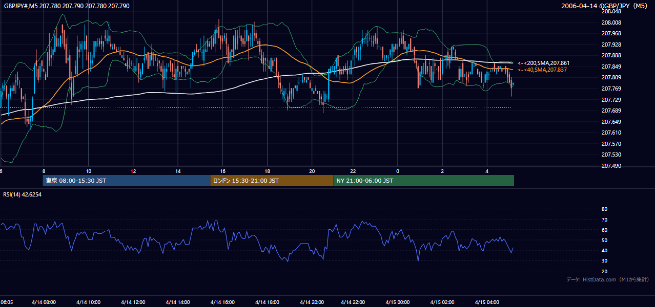Click the RSI(14) 42.6254 indicator label
The height and width of the screenshot is (307, 655).
[22, 194]
